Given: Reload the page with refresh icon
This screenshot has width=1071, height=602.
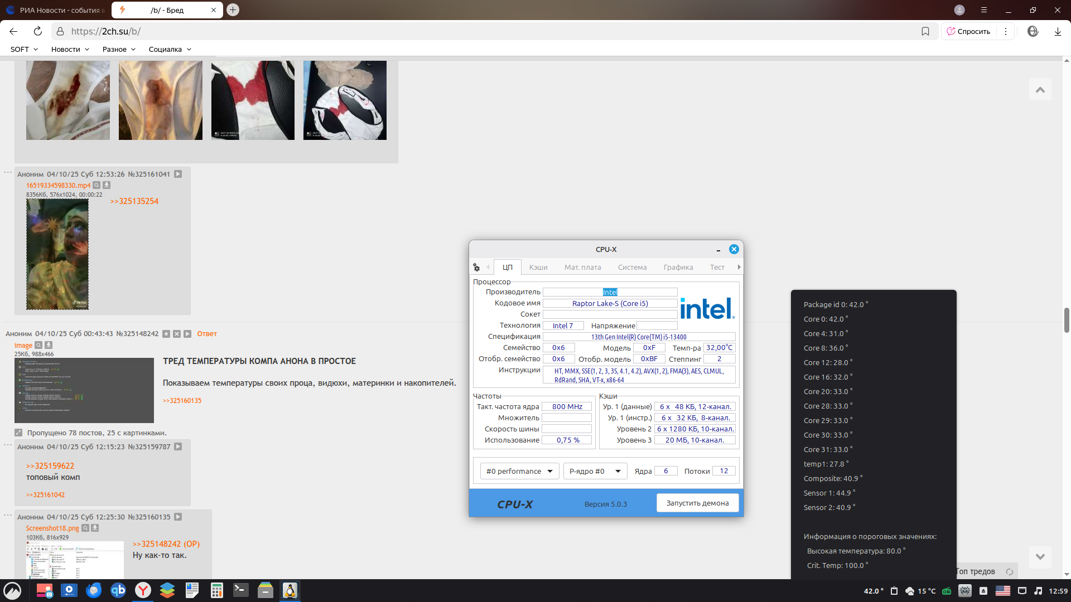Looking at the screenshot, I should (37, 31).
